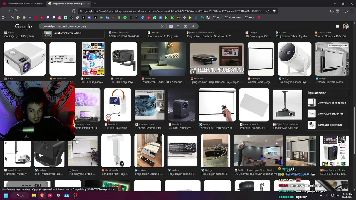The width and height of the screenshot is (356, 200).
Task: Open the okul bookmarks folder
Action: coord(217,17)
